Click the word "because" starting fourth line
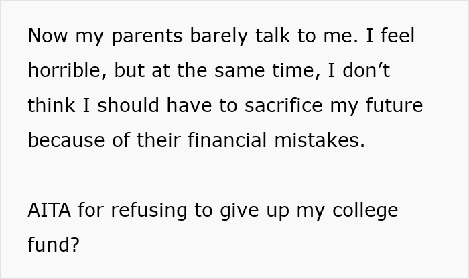 66,140
